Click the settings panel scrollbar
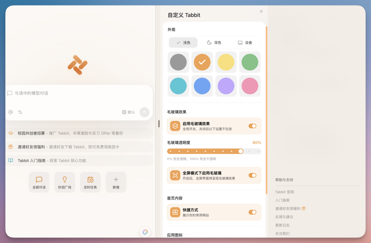This screenshot has width=371, height=243. (x=267, y=110)
